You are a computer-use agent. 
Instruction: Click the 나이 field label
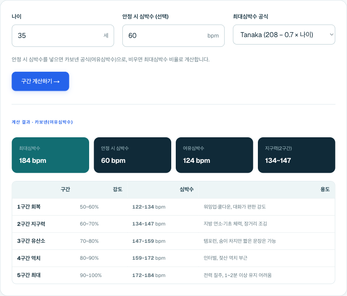[x=17, y=16]
